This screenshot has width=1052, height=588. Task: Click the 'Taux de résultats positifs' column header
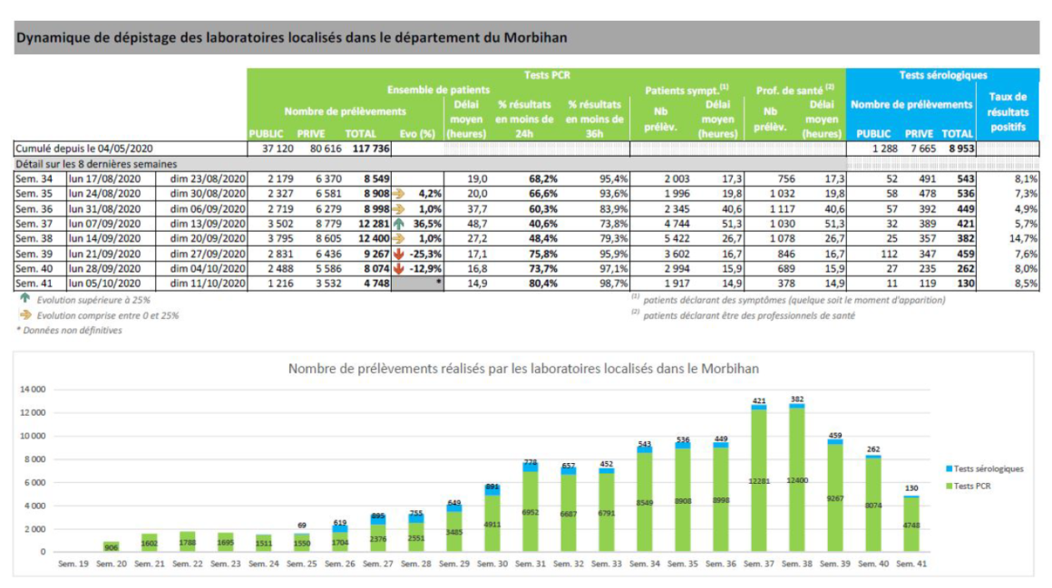pyautogui.click(x=1007, y=111)
